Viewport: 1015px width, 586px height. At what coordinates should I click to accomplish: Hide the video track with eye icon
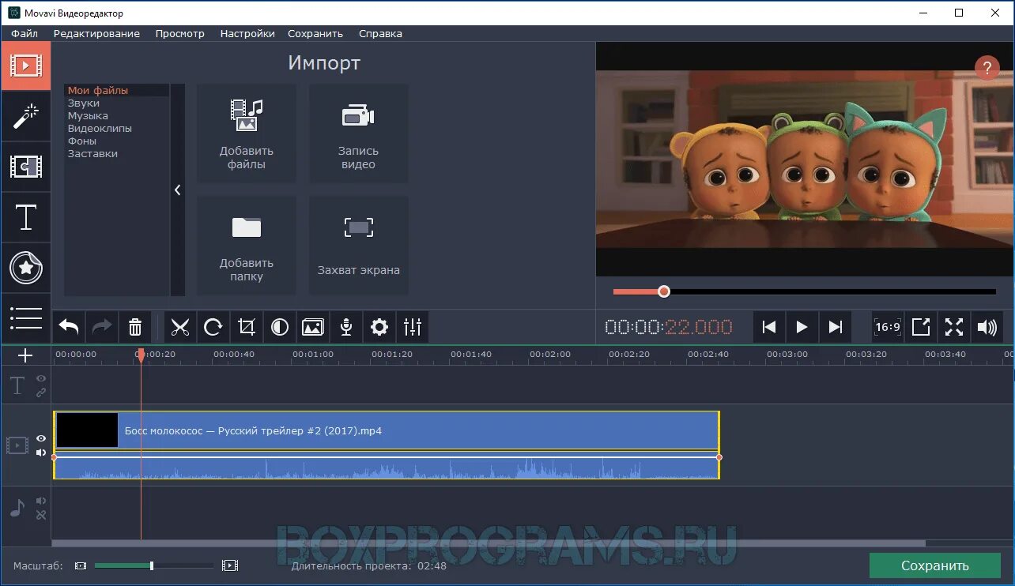coord(41,438)
